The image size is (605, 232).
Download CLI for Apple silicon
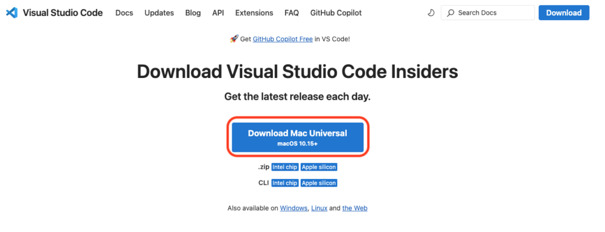point(319,183)
